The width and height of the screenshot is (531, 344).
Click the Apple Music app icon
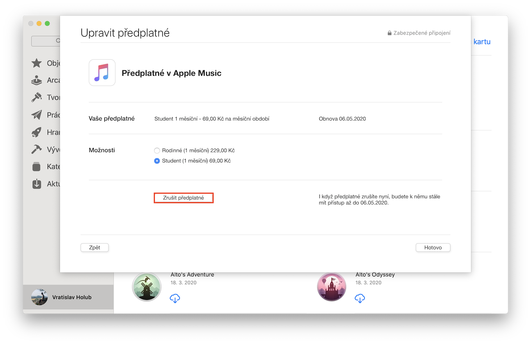[102, 73]
